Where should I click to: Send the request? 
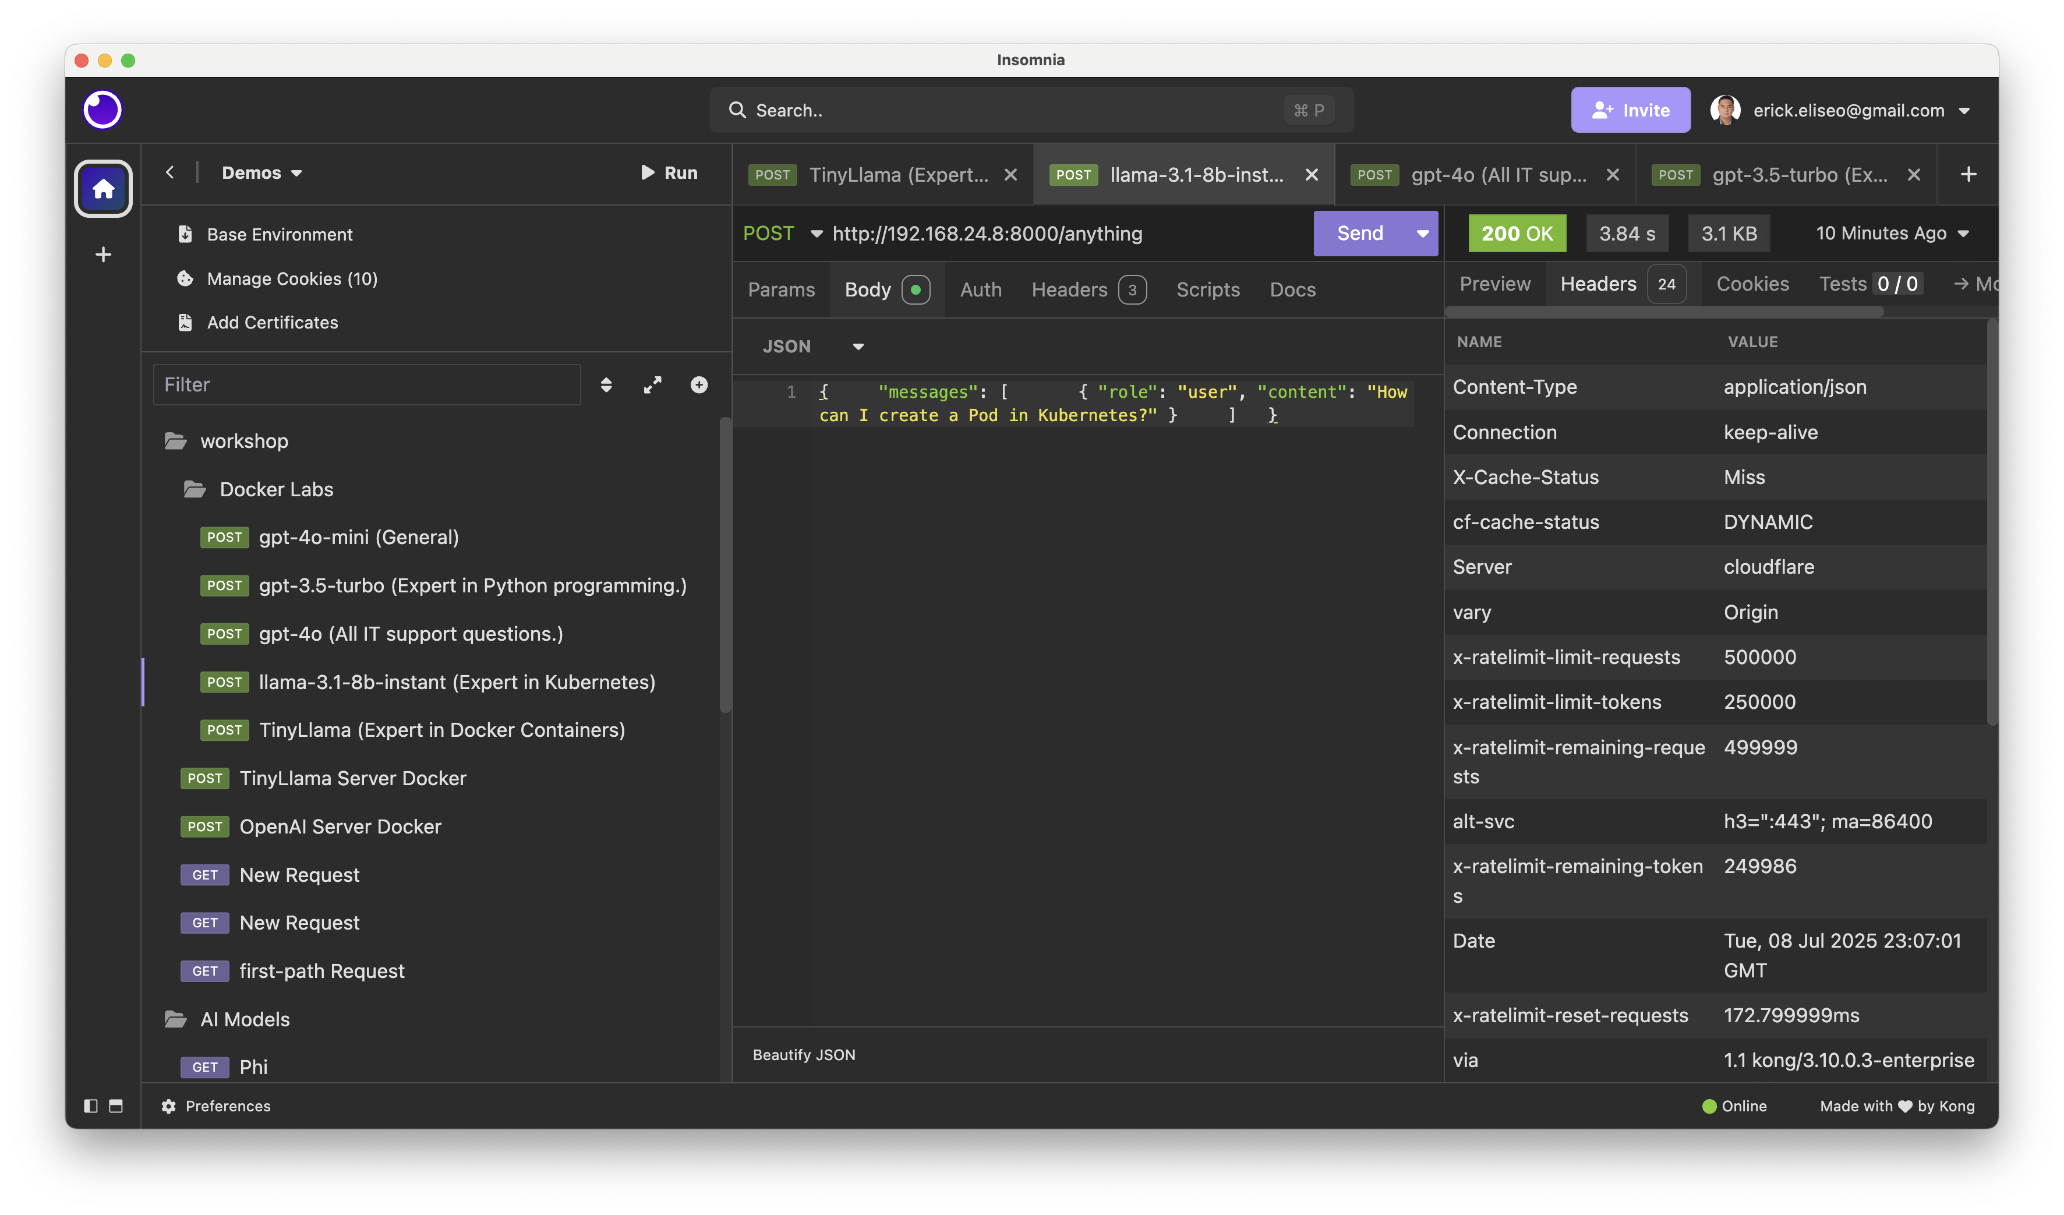coord(1360,234)
